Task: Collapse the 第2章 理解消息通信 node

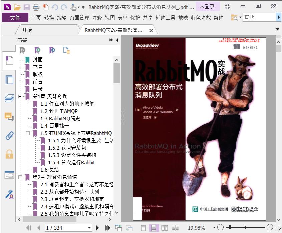Action: click(x=20, y=177)
